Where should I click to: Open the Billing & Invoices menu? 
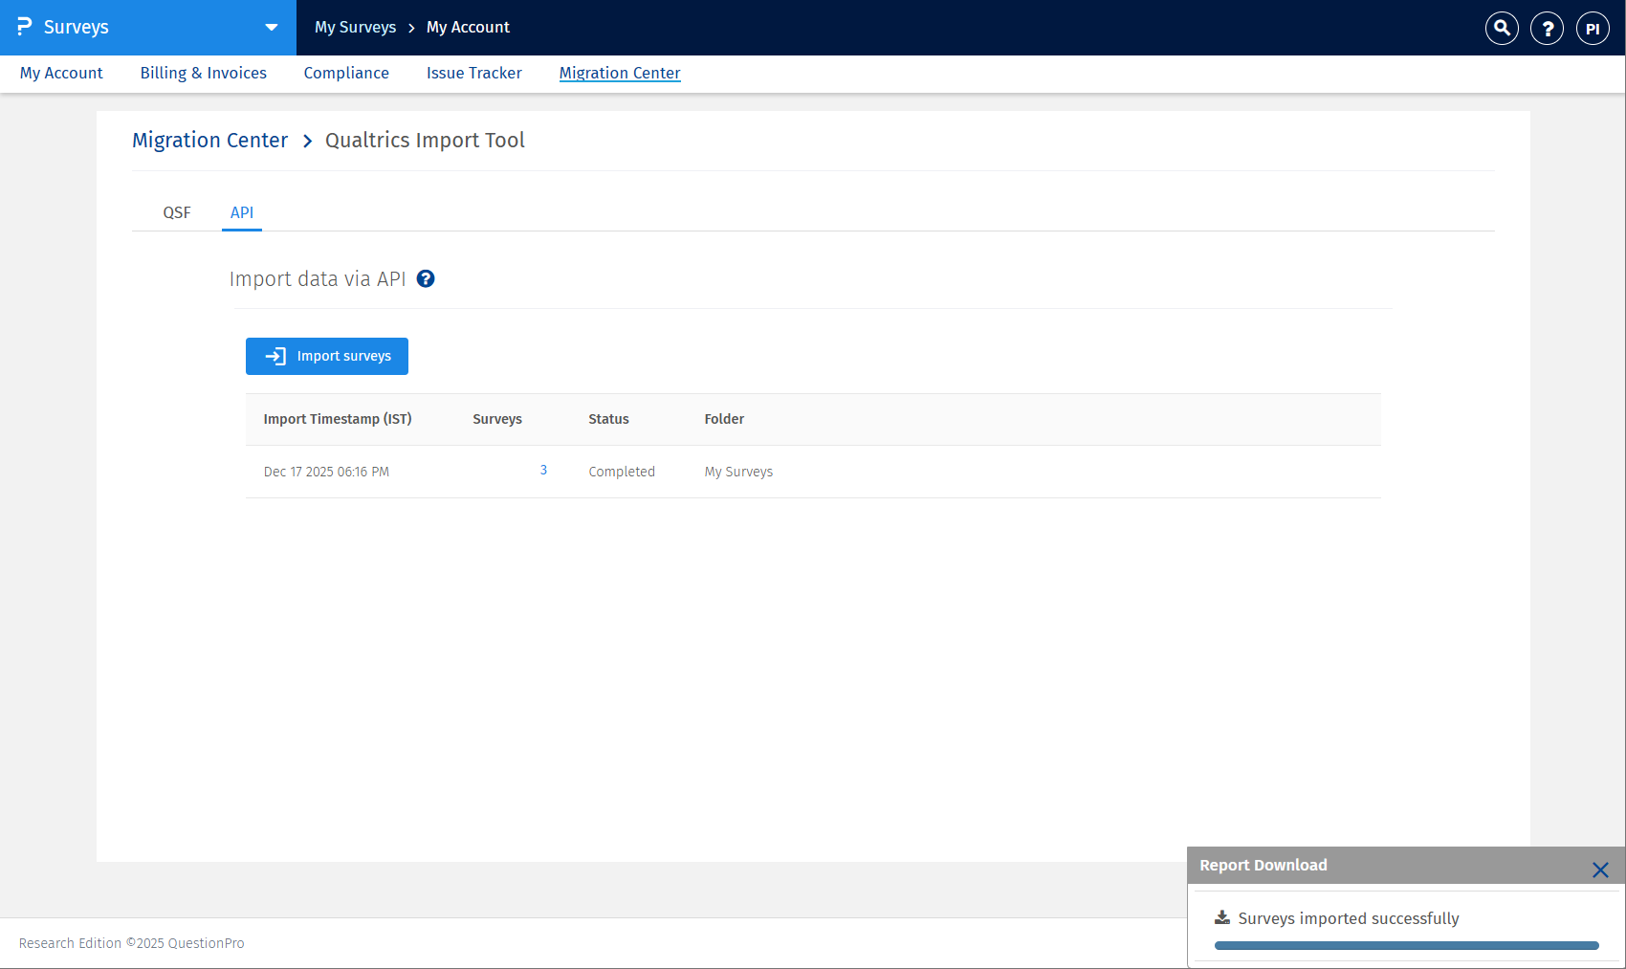204,73
